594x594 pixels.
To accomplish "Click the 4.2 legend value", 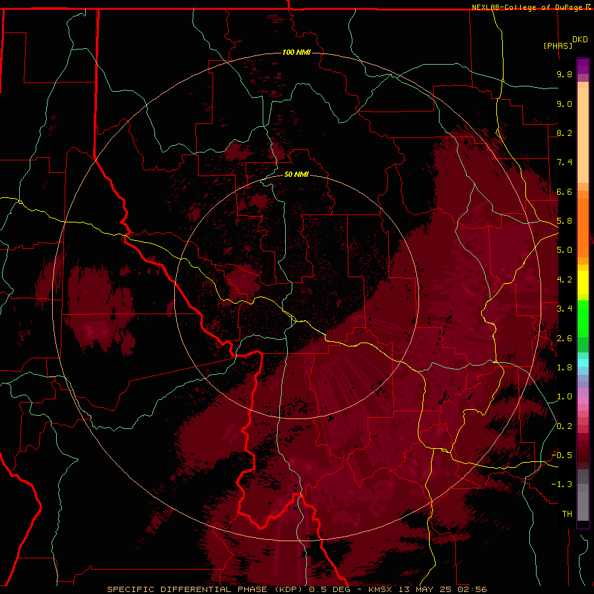I will pos(564,280).
